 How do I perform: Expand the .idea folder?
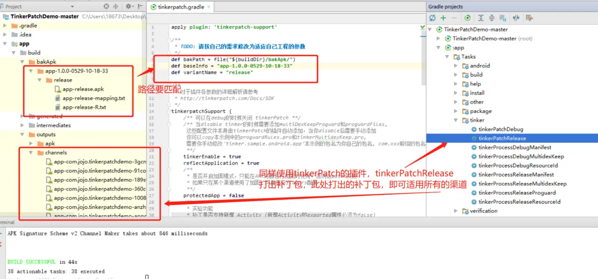pos(5,35)
